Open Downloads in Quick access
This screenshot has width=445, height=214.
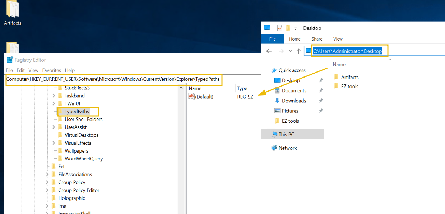click(293, 101)
